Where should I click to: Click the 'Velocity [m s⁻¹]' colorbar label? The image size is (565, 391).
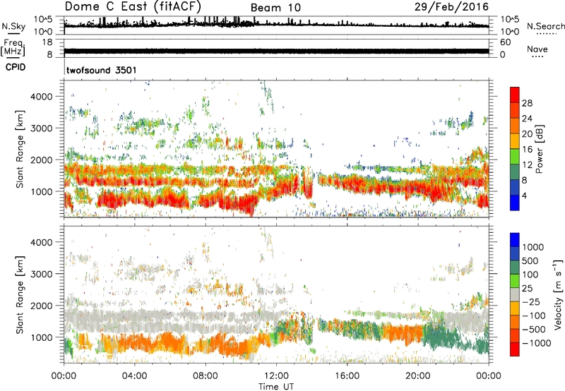coord(558,294)
